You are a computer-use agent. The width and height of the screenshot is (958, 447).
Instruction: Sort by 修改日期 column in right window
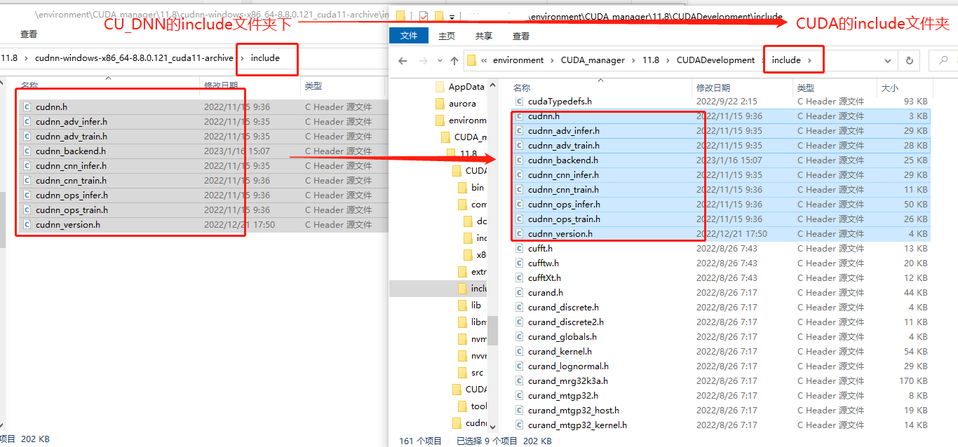click(713, 88)
